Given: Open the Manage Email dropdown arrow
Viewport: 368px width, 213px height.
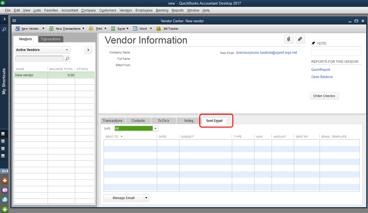Looking at the screenshot, I should point(146,198).
